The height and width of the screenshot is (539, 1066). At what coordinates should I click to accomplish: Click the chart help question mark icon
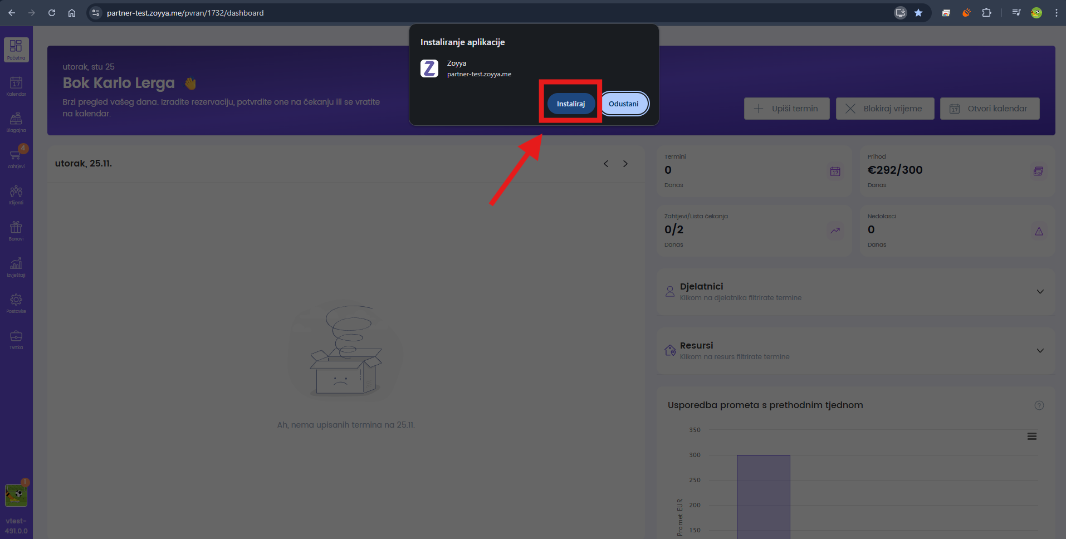[x=1039, y=405]
